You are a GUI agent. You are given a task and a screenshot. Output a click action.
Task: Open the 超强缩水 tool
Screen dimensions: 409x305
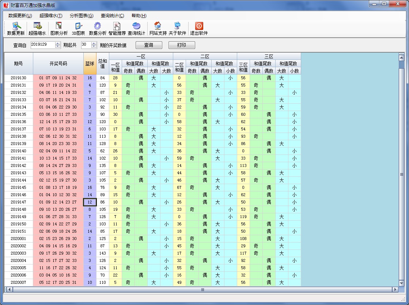point(37,28)
